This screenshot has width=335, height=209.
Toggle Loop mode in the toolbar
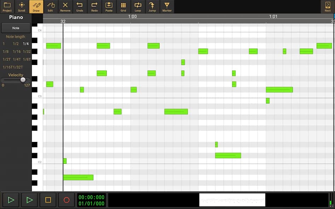tap(138, 6)
